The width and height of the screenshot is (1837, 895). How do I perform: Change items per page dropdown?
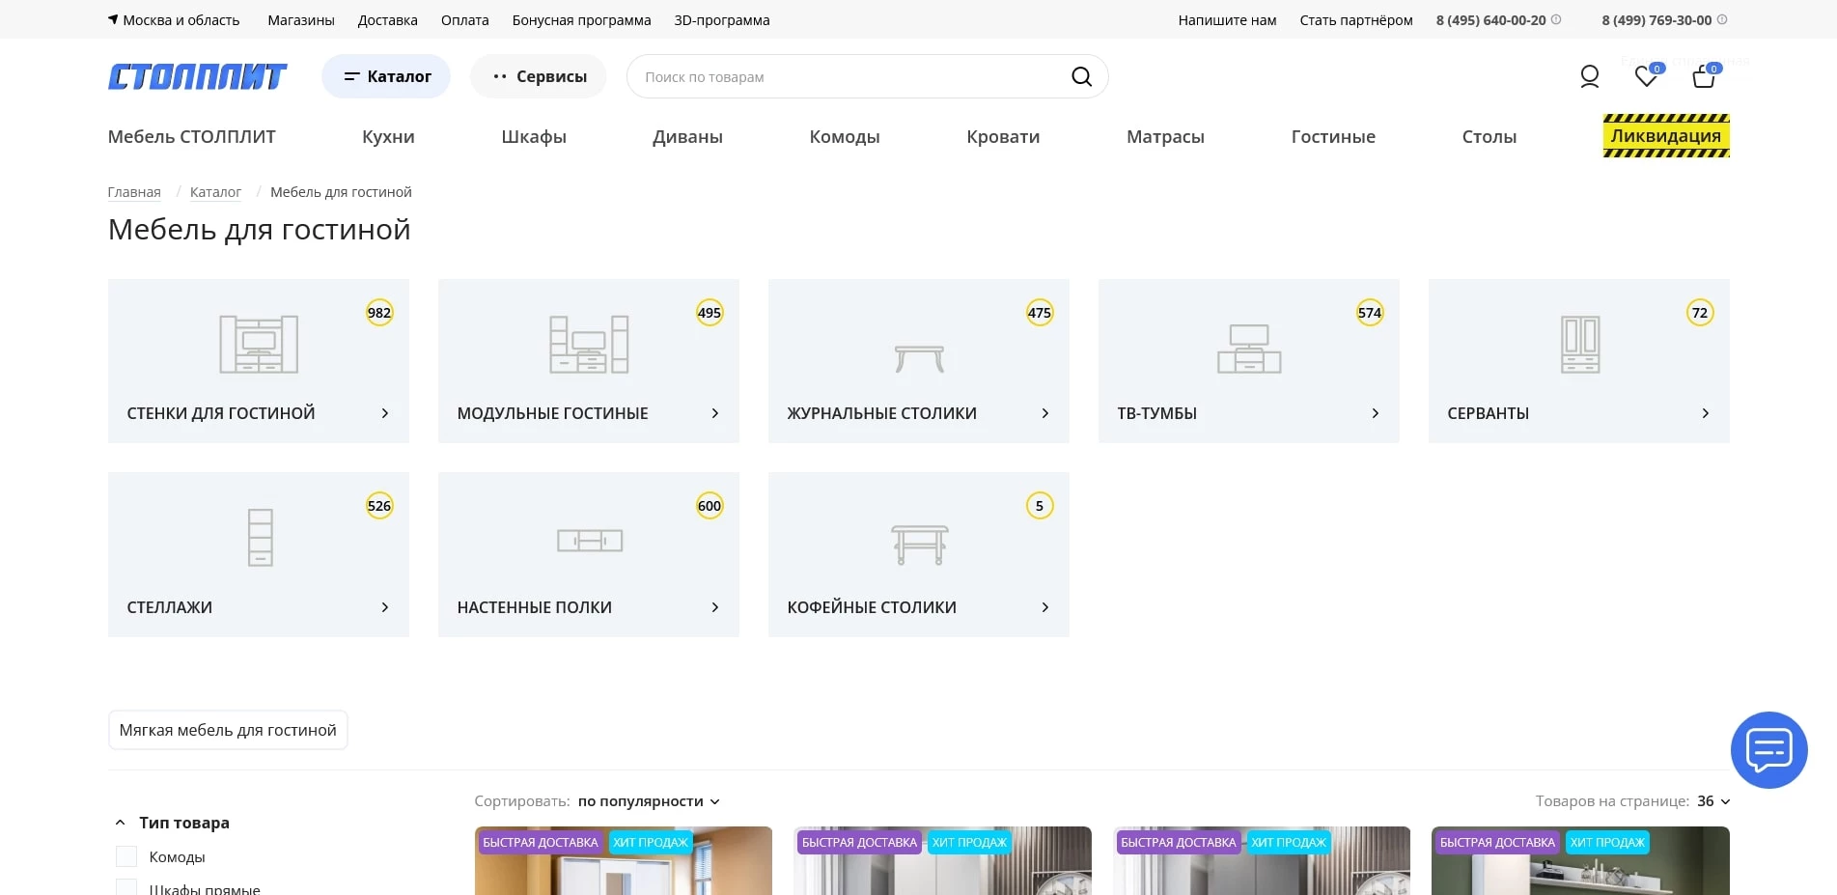click(1713, 801)
